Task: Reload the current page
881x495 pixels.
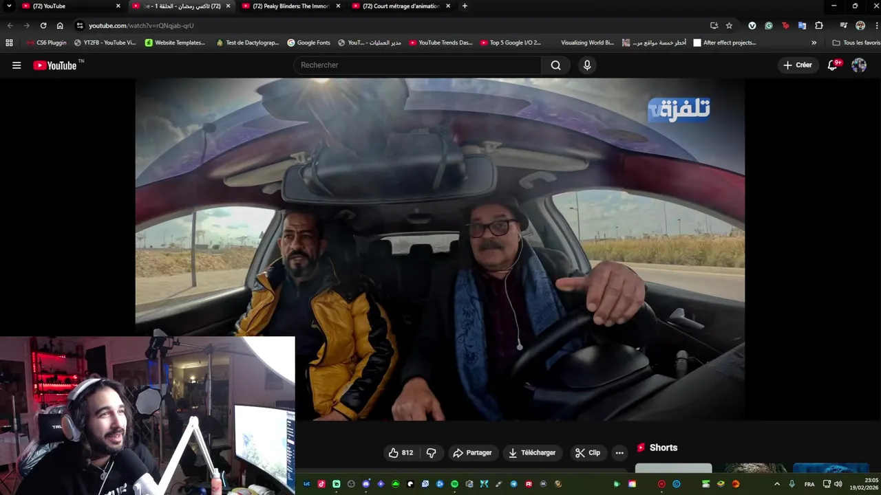Action: coord(43,25)
